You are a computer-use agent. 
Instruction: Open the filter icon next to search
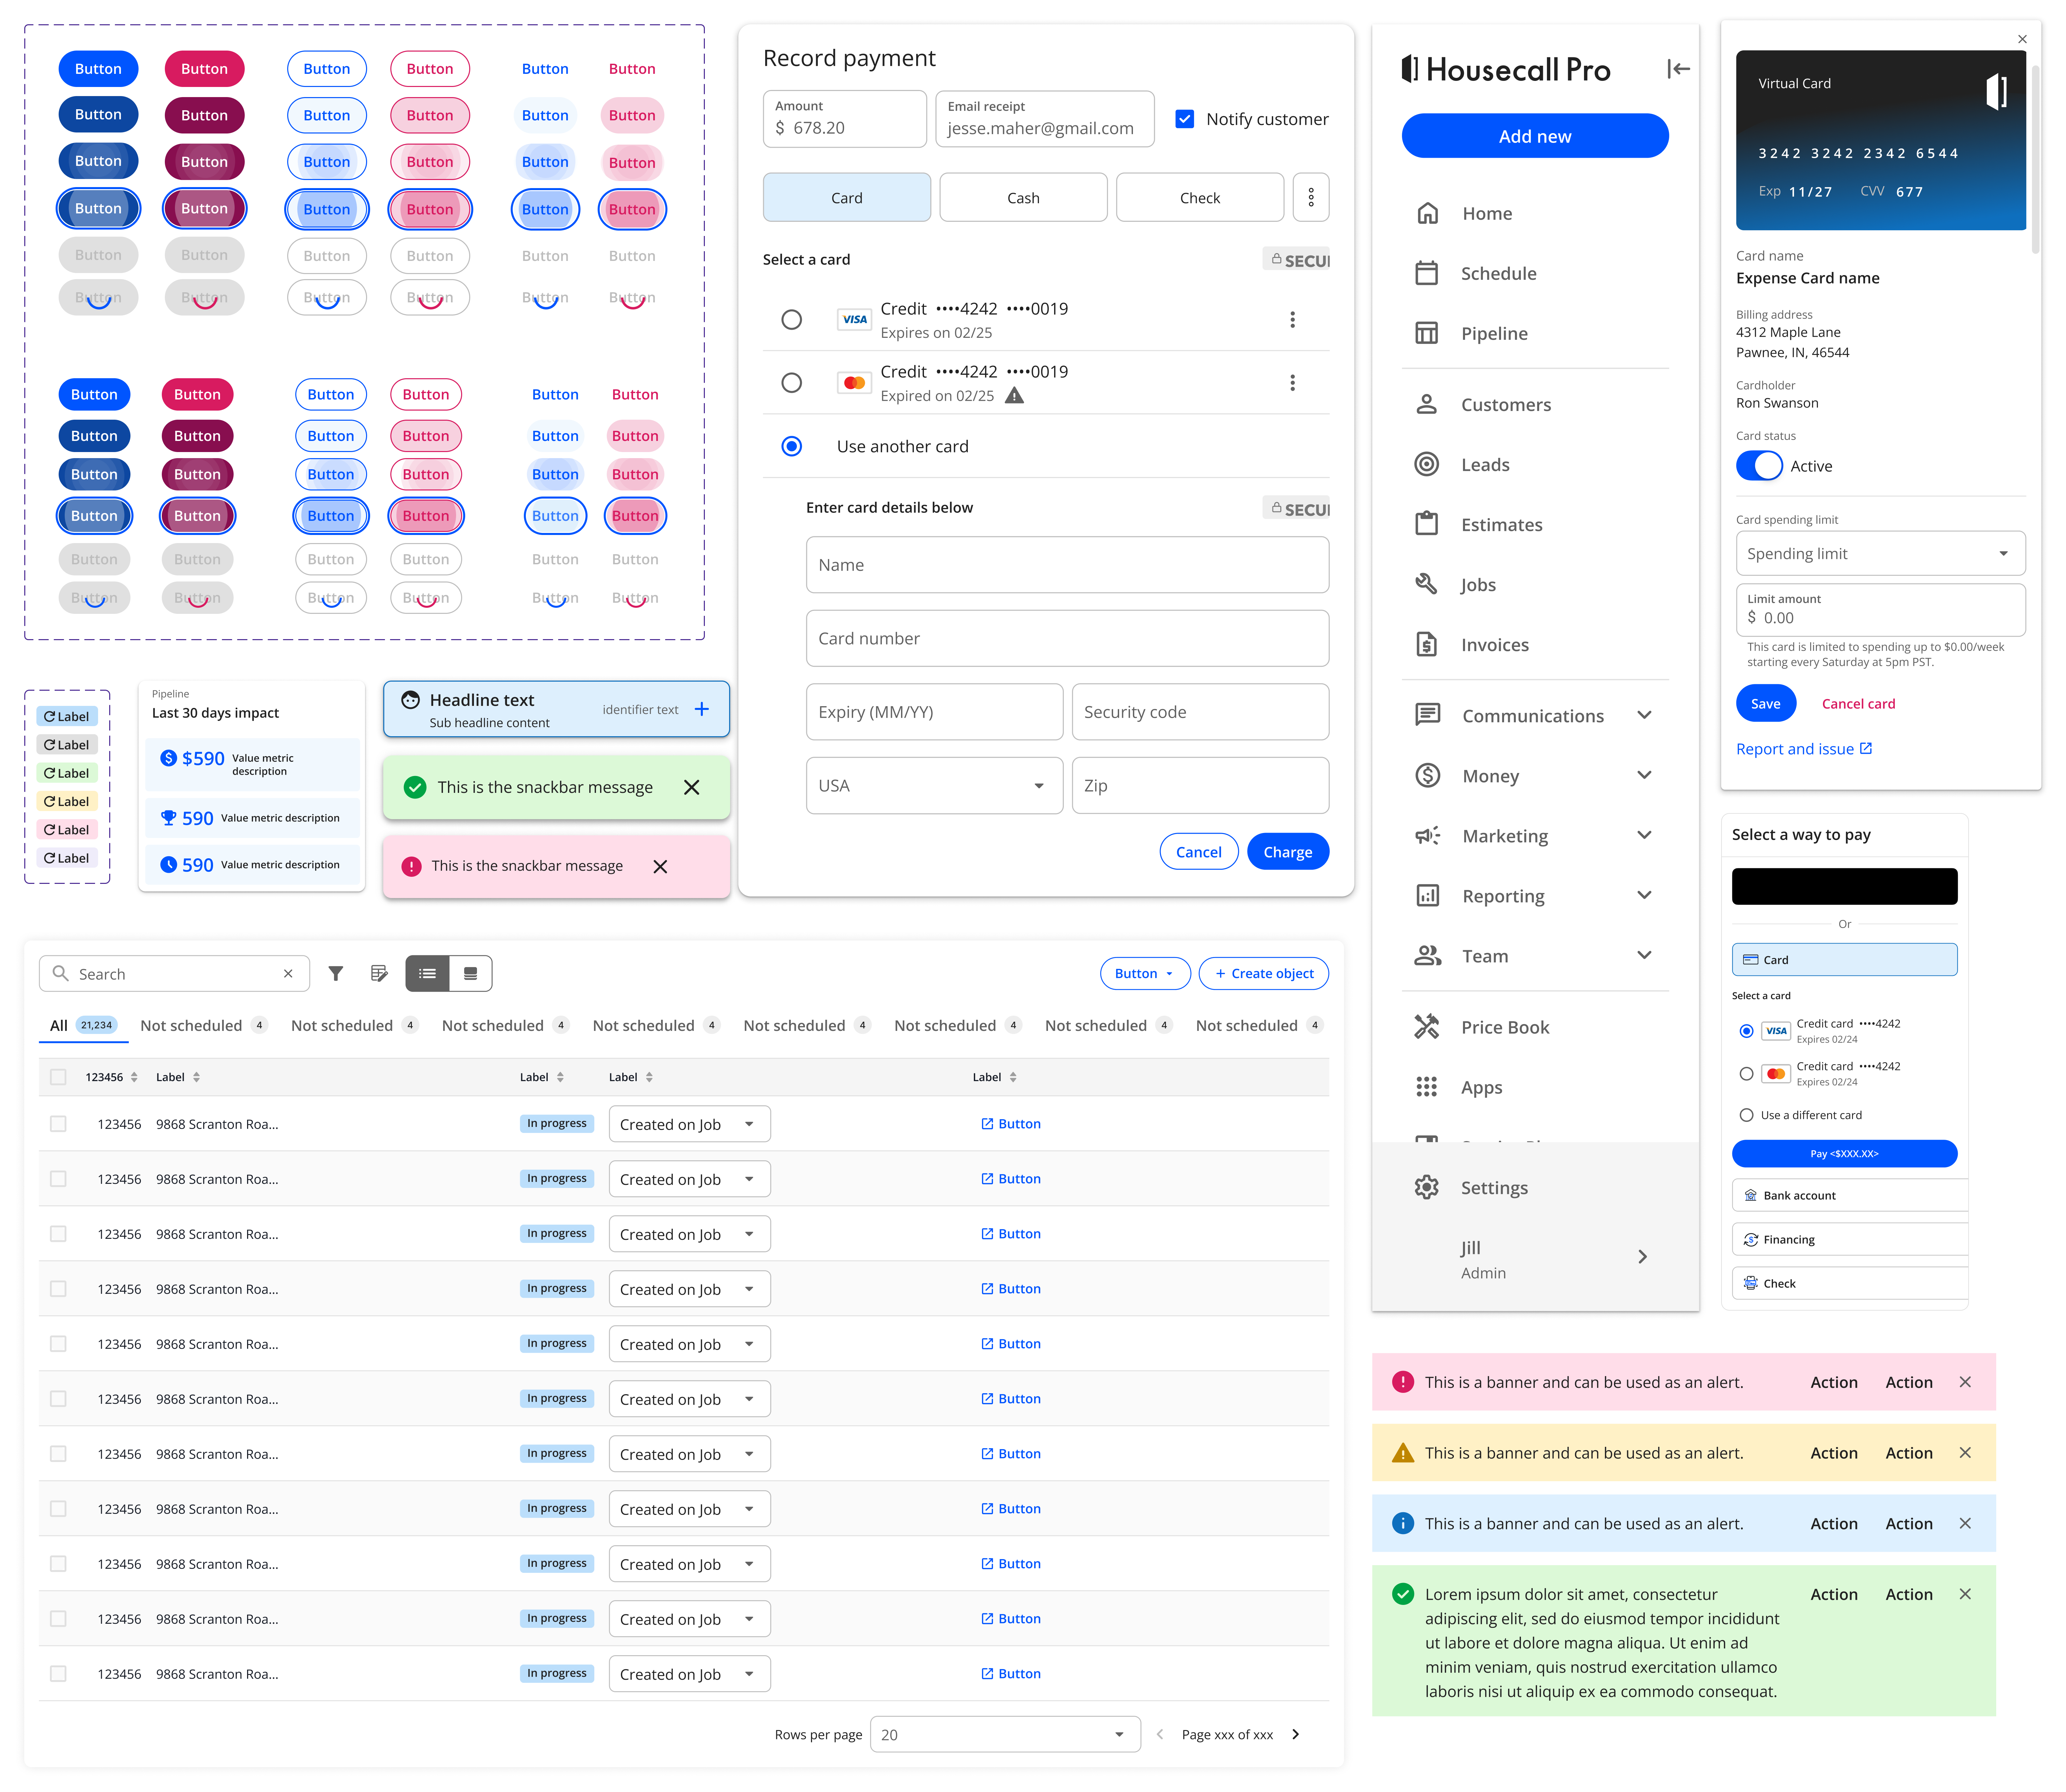click(x=336, y=973)
